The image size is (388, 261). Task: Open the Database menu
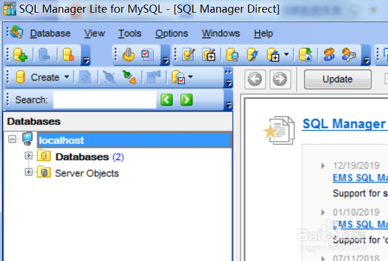[x=50, y=33]
